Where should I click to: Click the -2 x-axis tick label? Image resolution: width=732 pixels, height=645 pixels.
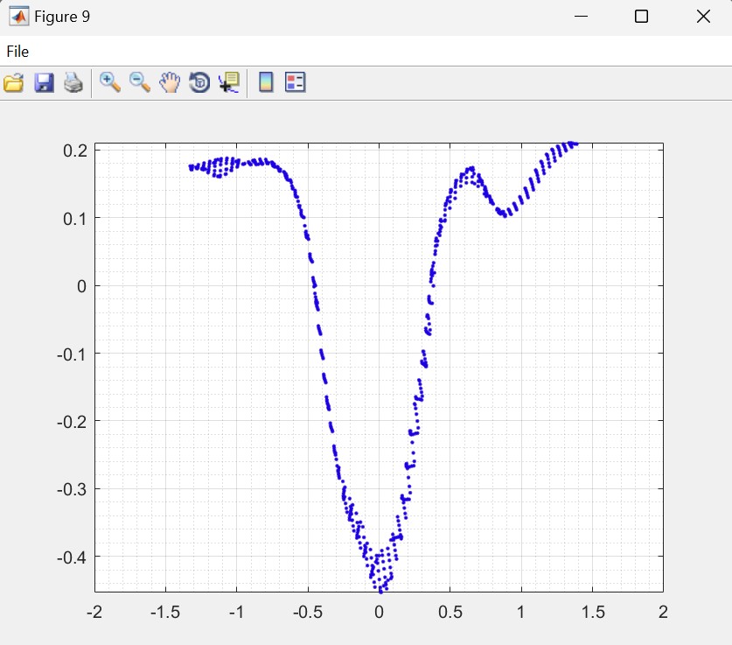point(94,611)
